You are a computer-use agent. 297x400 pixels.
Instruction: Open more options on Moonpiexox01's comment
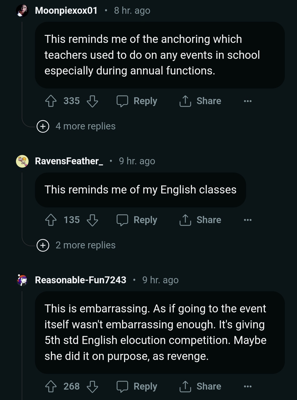click(x=248, y=101)
